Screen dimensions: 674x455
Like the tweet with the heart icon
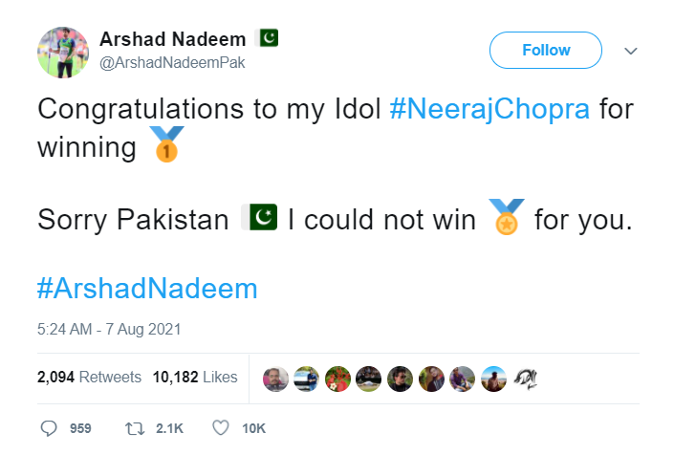point(221,428)
